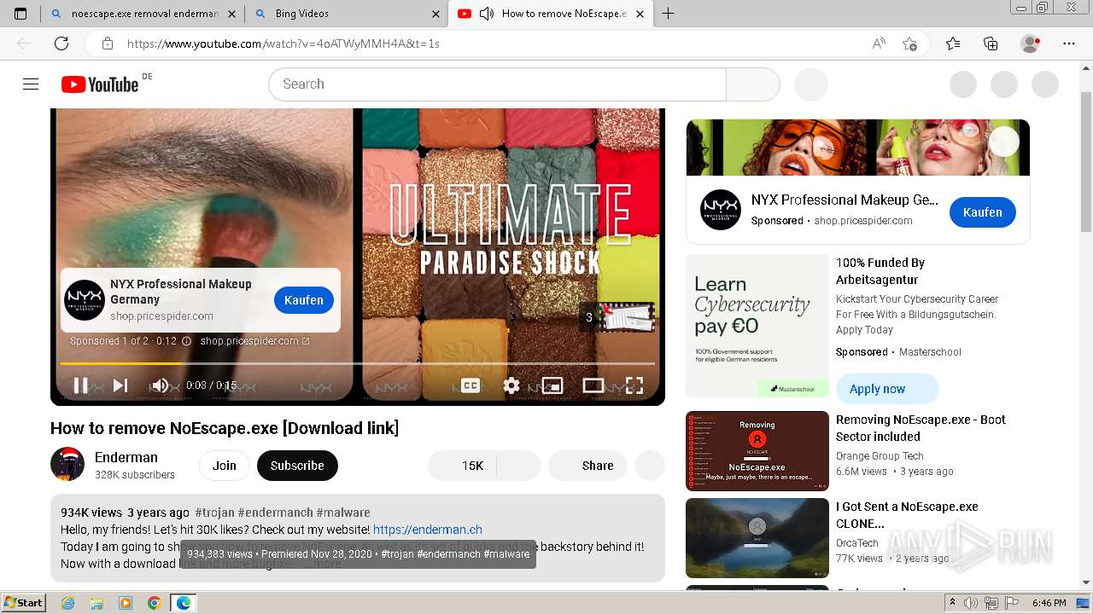1093x614 pixels.
Task: Open the Enderman channel name
Action: pyautogui.click(x=126, y=457)
